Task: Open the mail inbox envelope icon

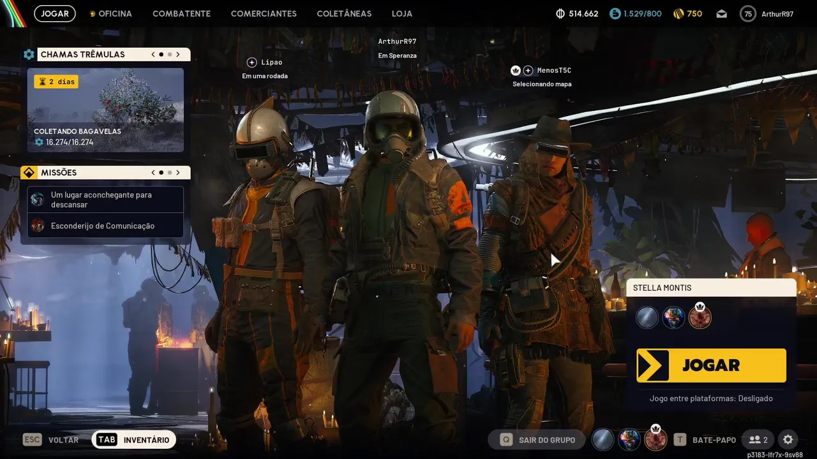Action: click(x=721, y=13)
